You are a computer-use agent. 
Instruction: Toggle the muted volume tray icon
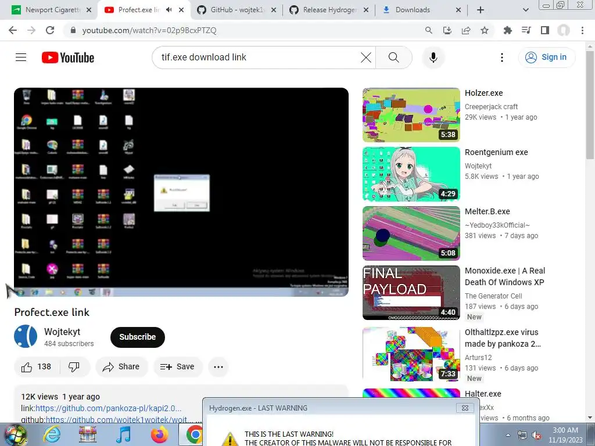pyautogui.click(x=536, y=435)
